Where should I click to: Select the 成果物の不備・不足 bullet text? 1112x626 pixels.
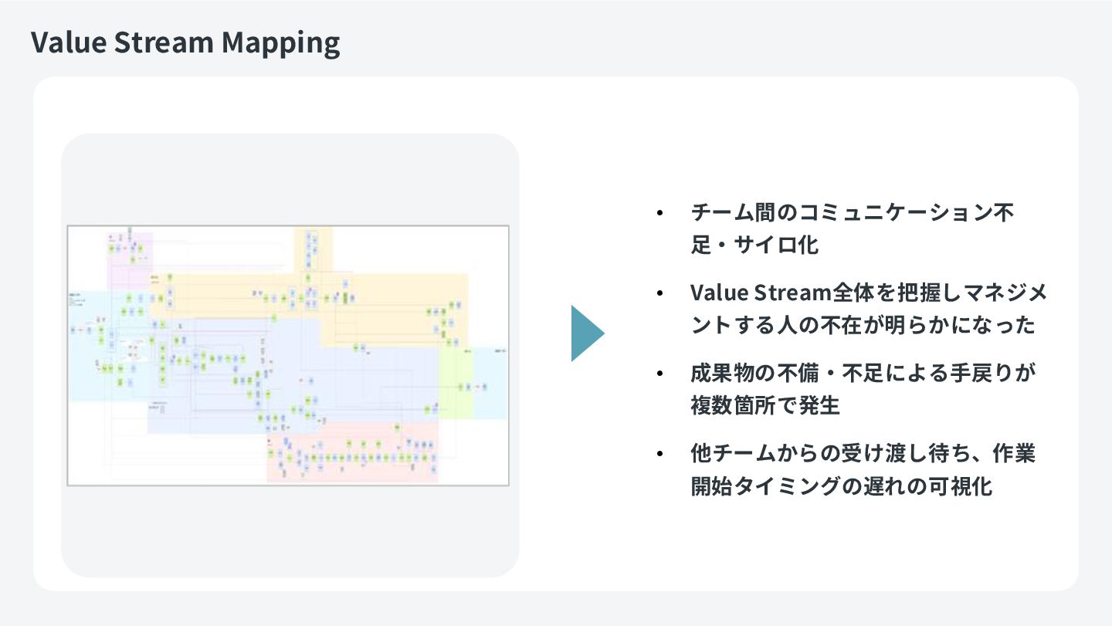[x=863, y=389]
